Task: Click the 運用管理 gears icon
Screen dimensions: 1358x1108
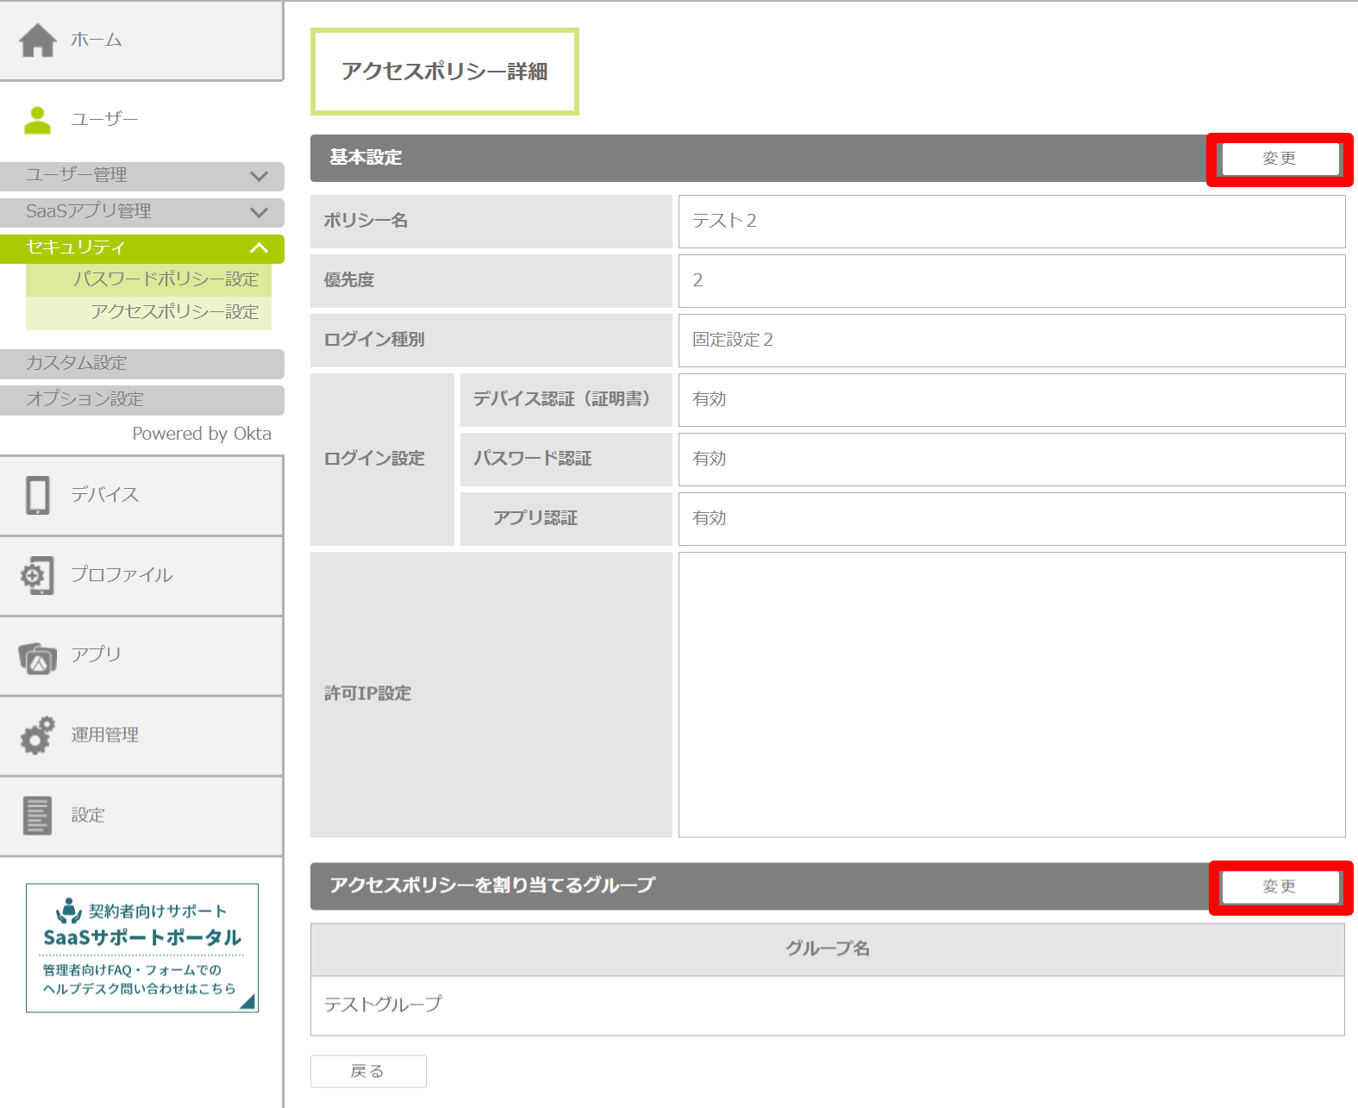Action: (38, 736)
